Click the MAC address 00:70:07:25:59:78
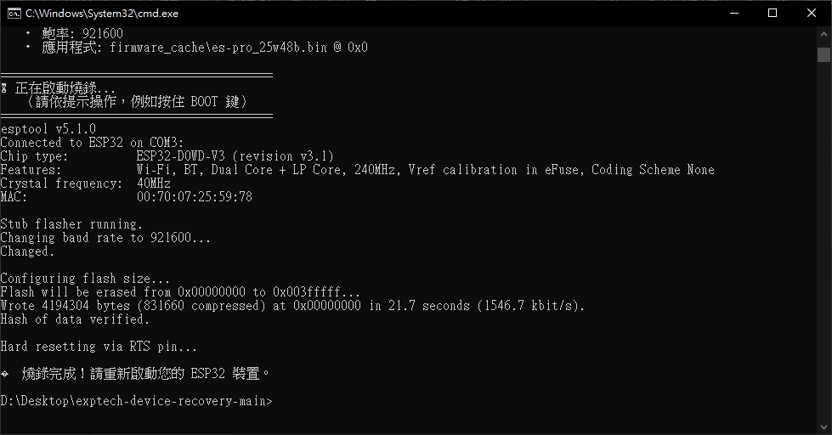Image resolution: width=832 pixels, height=435 pixels. (x=194, y=197)
